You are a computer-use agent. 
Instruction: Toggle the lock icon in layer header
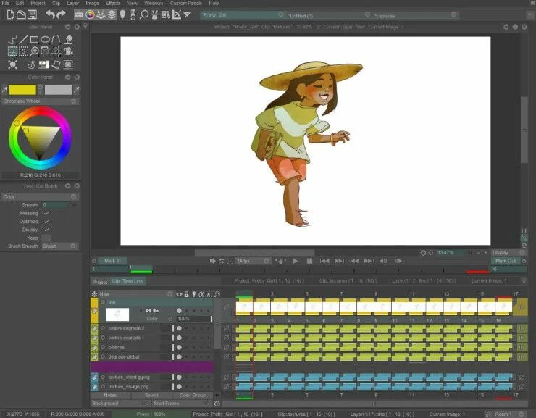click(x=186, y=294)
